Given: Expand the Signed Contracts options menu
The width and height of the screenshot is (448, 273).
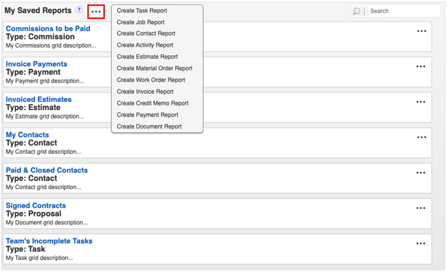Looking at the screenshot, I should [421, 208].
